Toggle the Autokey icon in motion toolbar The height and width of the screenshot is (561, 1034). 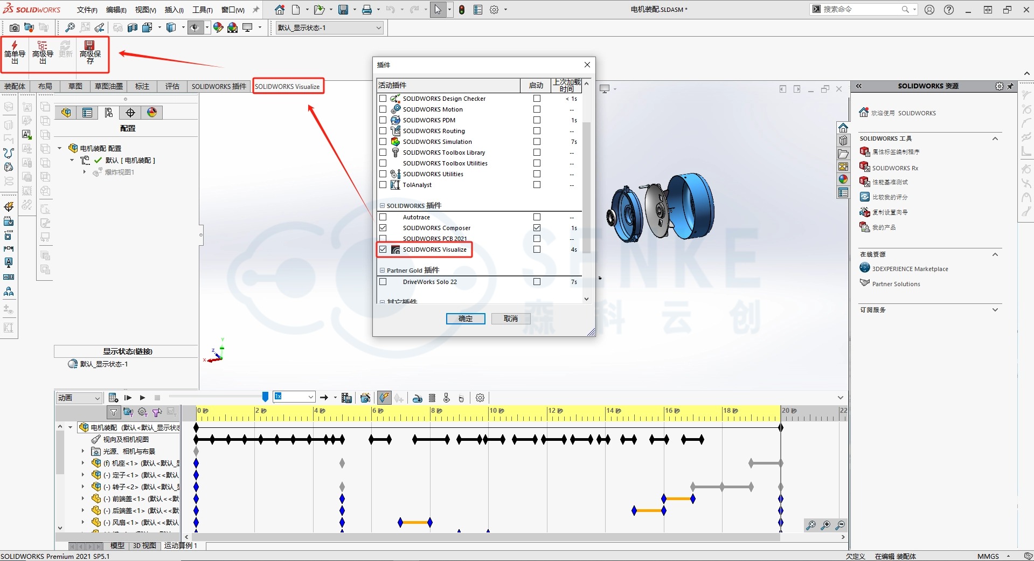(x=384, y=398)
